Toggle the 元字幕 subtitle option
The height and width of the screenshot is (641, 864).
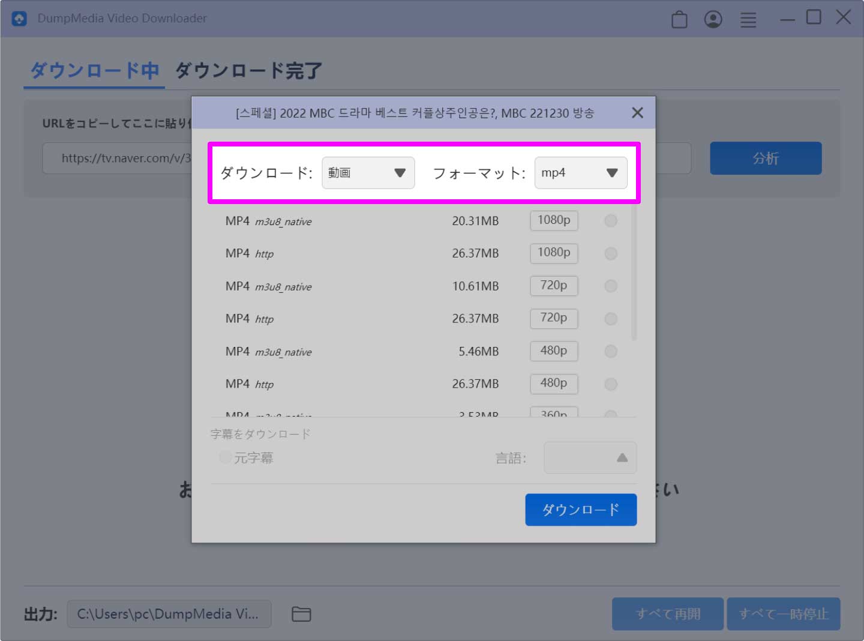(226, 457)
